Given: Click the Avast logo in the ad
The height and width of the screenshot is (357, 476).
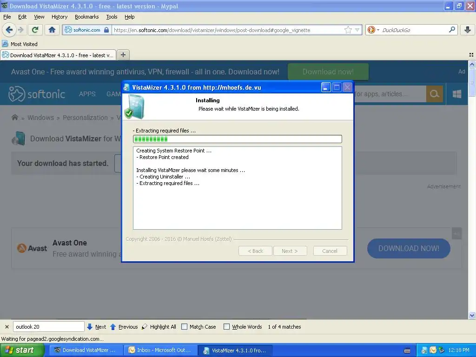Looking at the screenshot, I should [x=32, y=248].
